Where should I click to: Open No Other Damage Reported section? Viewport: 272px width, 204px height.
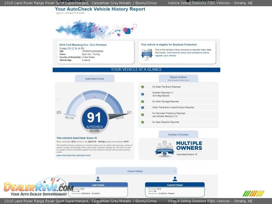pos(178,101)
